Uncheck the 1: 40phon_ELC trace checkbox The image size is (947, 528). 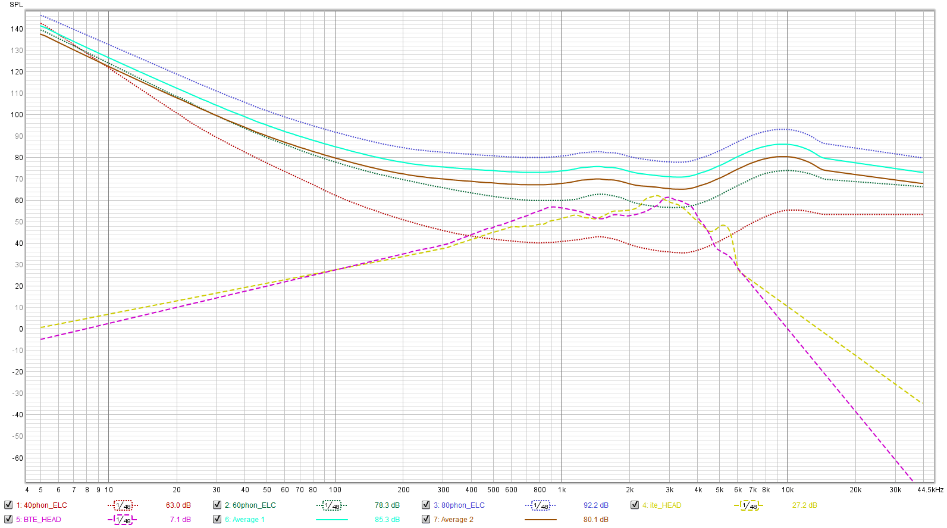tap(8, 505)
